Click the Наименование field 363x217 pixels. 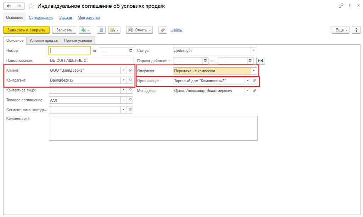click(91, 60)
